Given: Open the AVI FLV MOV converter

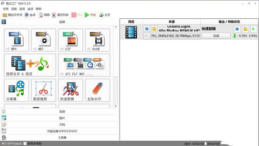Looking at the screenshot, I should coord(84,65).
